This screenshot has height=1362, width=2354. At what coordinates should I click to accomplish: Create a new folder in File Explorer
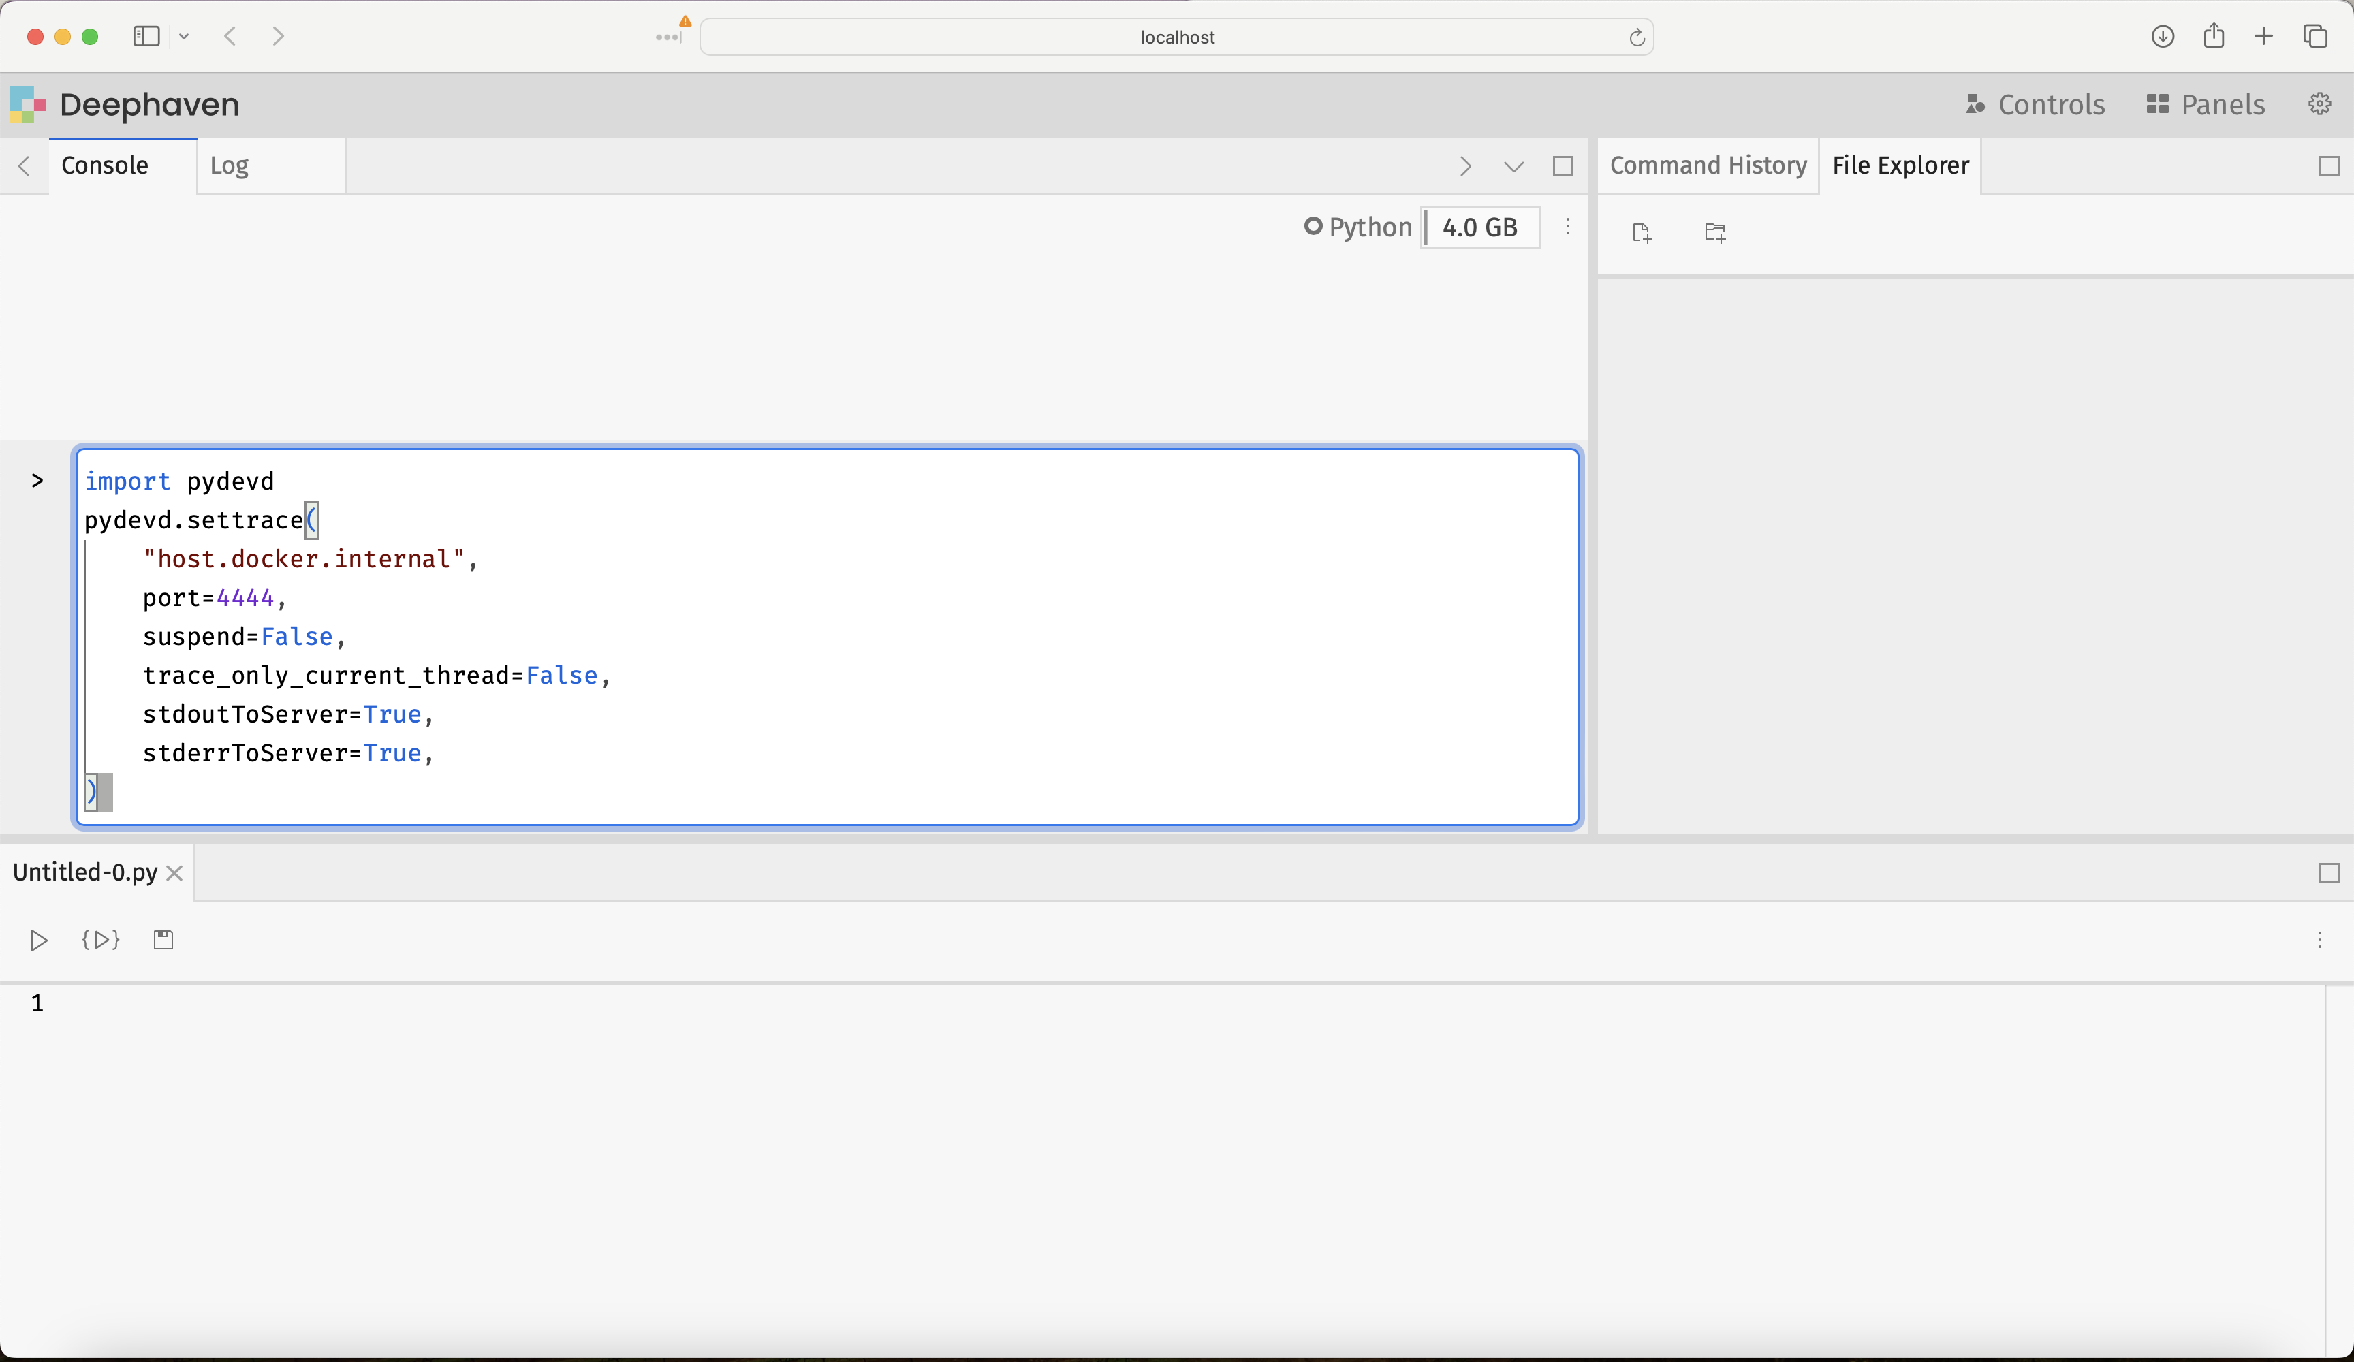point(1715,233)
